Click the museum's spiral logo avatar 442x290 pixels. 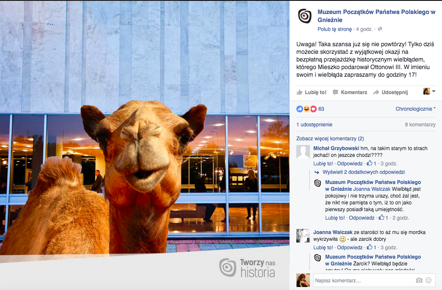coord(304,16)
